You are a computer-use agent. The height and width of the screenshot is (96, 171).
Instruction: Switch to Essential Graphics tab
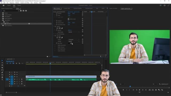click(77, 8)
